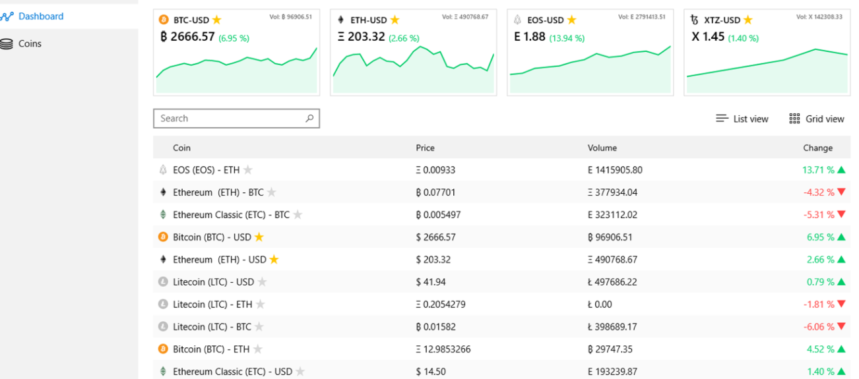The image size is (859, 379).
Task: Click Litecoin icon in LTC - BTC row
Action: point(164,327)
